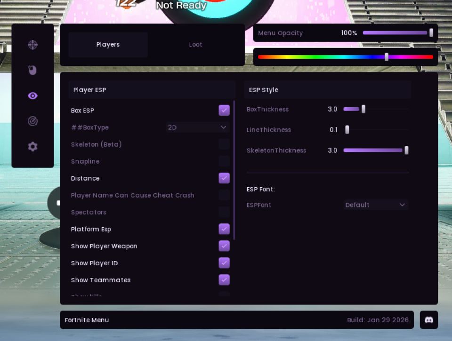Switch to the Loot tab
Image resolution: width=452 pixels, height=341 pixels.
coord(195,45)
